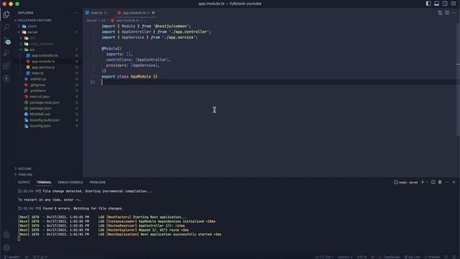Collapse the FULLSTACK-YOUTUBE root folder

tap(34, 20)
